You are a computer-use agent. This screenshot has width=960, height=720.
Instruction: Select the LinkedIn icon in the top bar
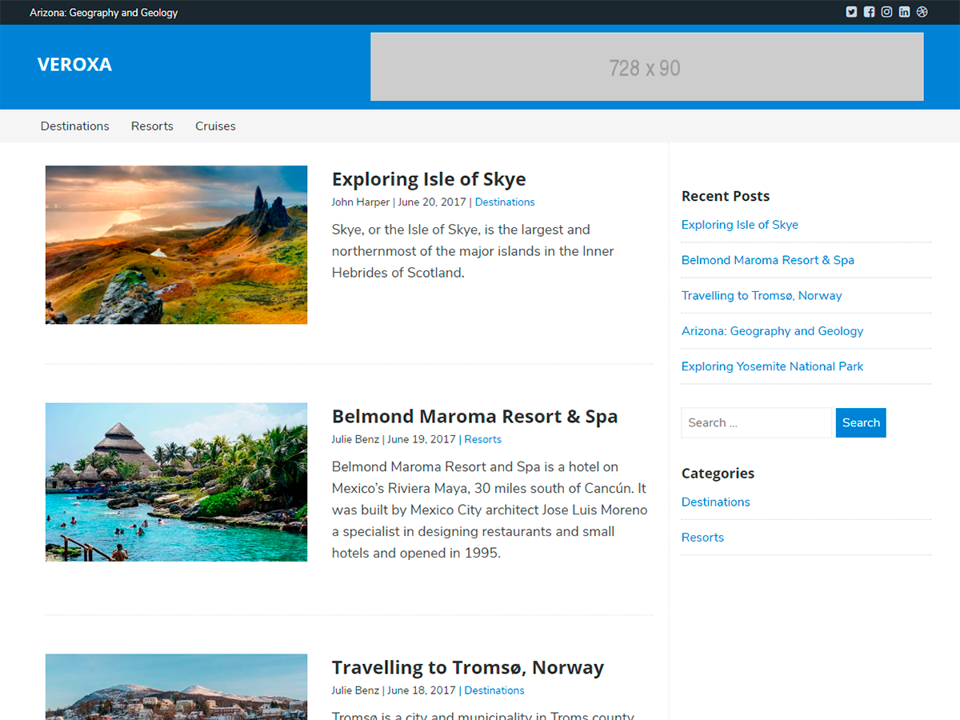click(x=904, y=11)
